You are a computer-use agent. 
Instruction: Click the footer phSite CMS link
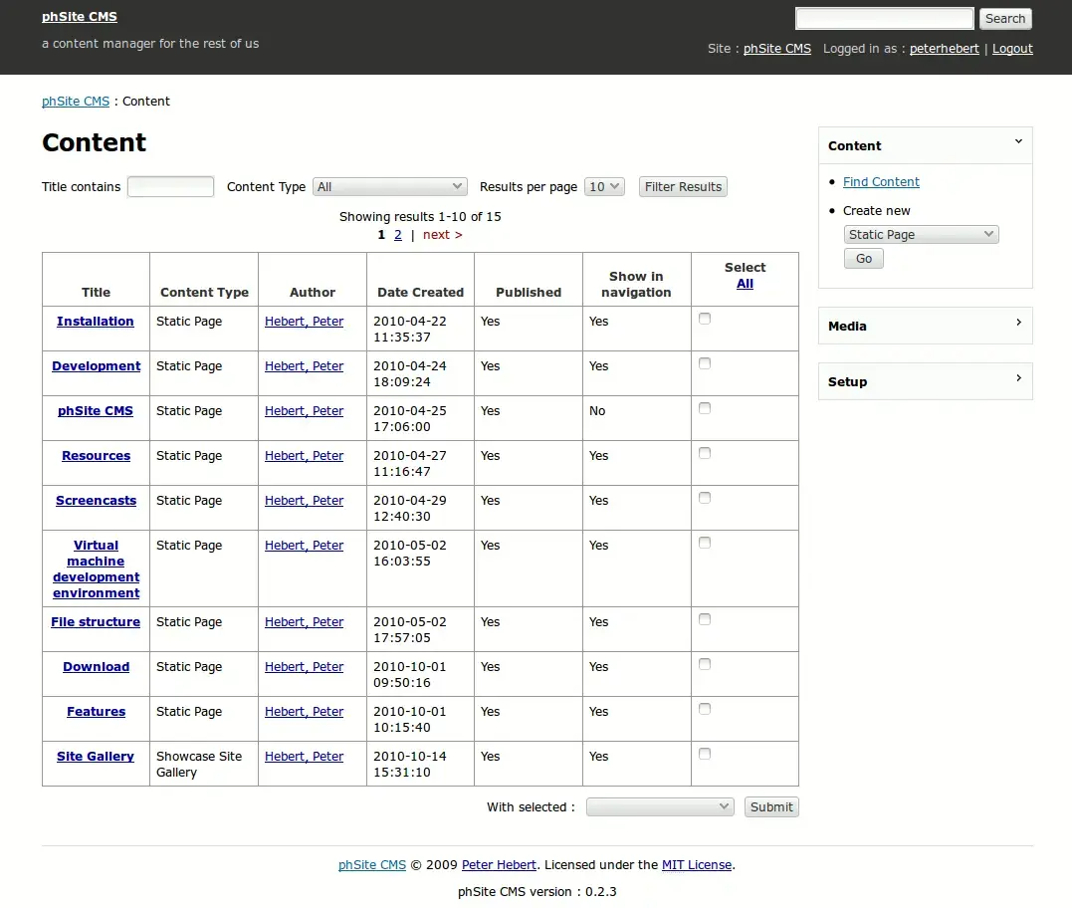click(x=372, y=865)
